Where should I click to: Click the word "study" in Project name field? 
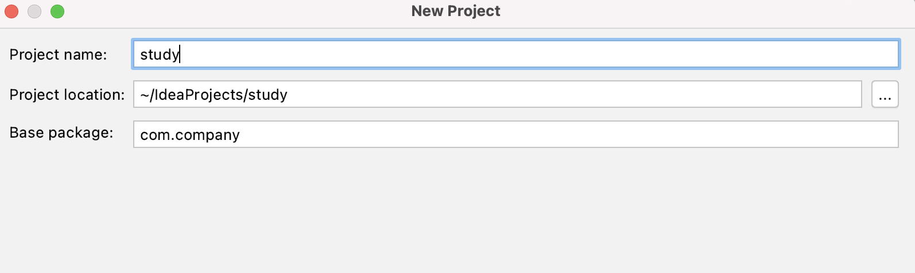159,54
